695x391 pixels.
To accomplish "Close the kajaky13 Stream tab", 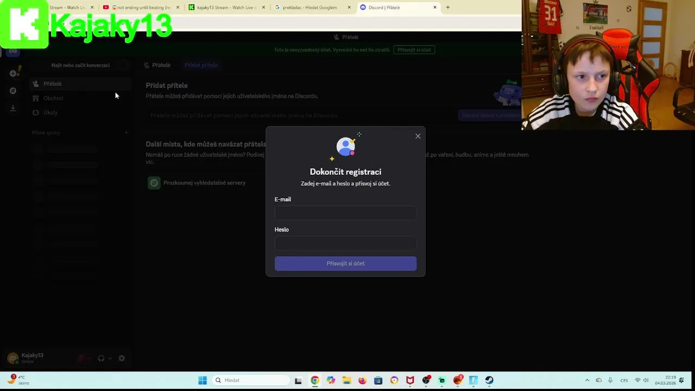I will pos(264,8).
